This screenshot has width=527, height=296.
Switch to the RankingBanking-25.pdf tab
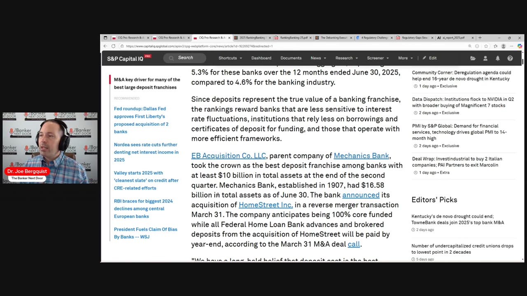click(293, 38)
